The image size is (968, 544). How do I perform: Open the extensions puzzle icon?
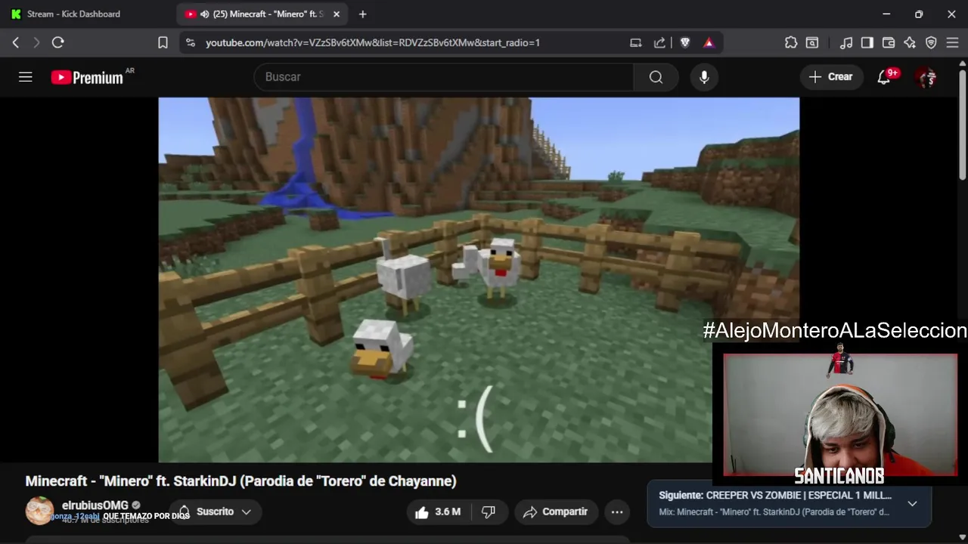click(791, 43)
